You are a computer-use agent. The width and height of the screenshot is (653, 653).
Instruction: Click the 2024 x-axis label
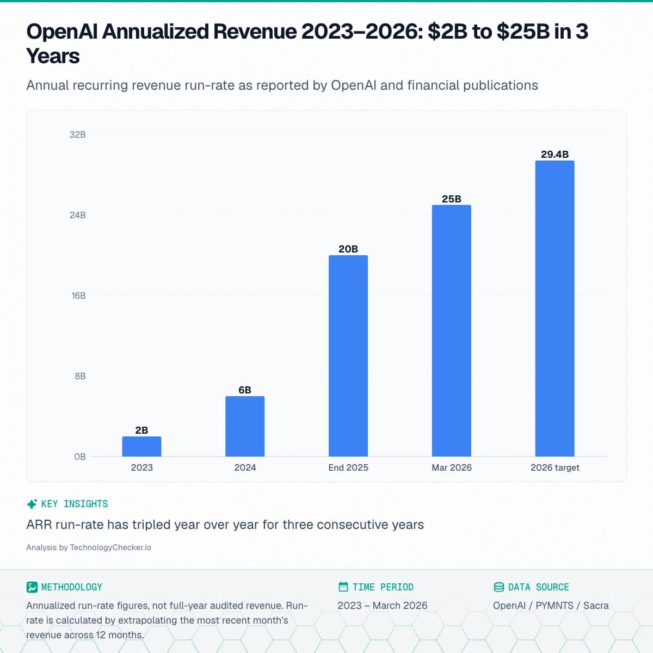click(245, 467)
